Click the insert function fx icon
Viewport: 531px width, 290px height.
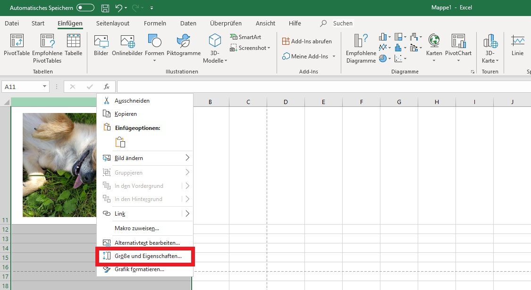coord(107,87)
